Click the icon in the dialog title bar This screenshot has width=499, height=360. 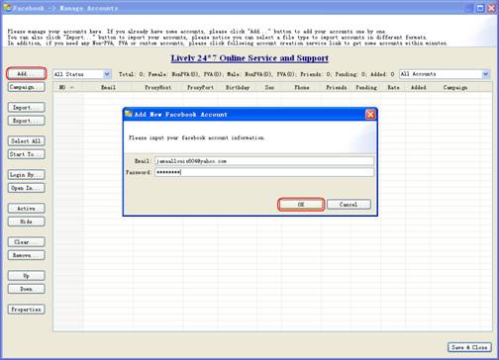(129, 114)
